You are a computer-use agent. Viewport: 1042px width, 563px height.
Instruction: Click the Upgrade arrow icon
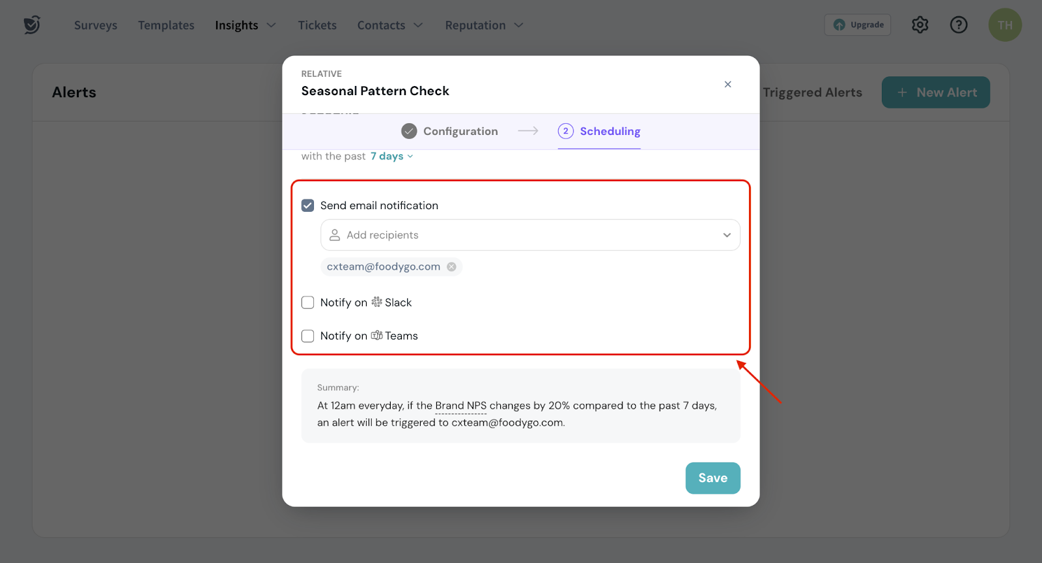pyautogui.click(x=839, y=25)
